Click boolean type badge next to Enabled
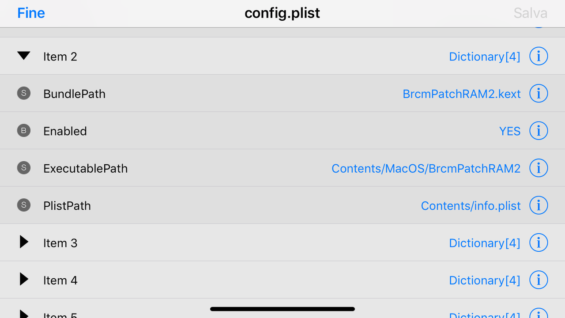Image resolution: width=565 pixels, height=318 pixels. coord(24,131)
